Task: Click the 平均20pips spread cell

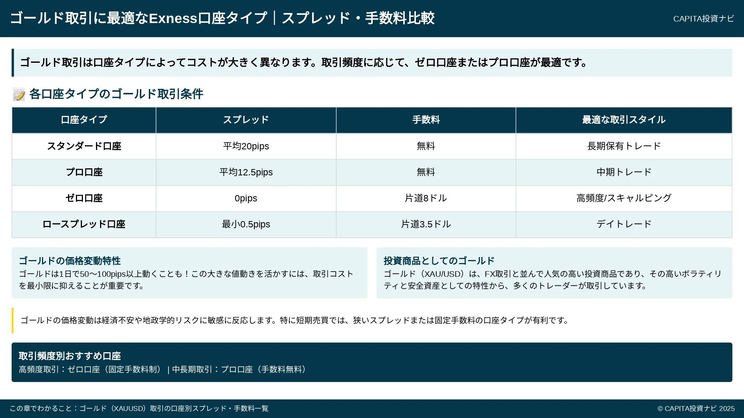Action: coord(246,146)
